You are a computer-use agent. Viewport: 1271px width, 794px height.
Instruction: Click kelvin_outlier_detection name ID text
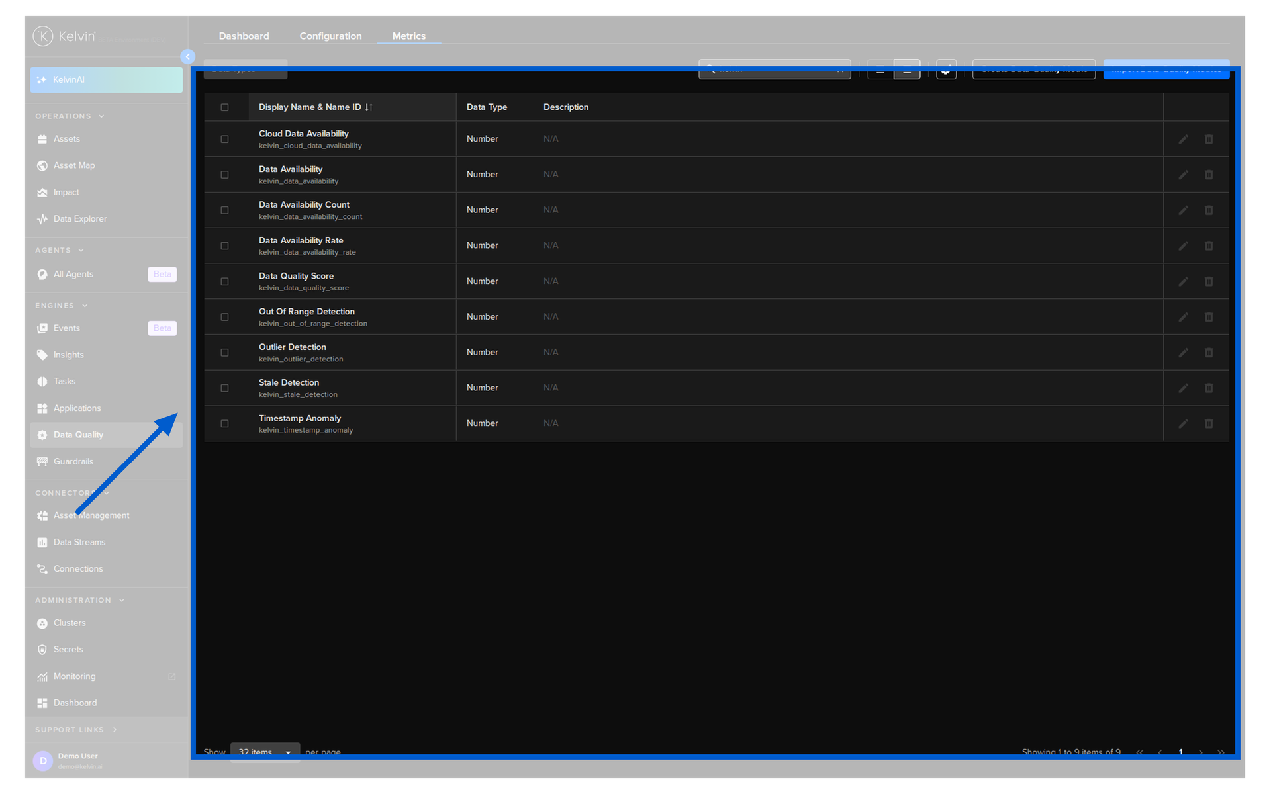301,359
